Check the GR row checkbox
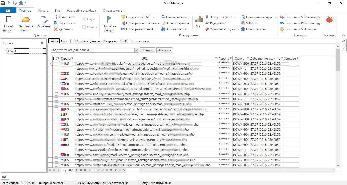This screenshot has width=347, height=185. (56, 84)
